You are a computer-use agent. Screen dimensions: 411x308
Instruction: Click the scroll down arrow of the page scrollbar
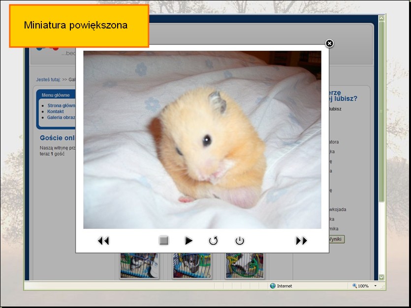381,278
